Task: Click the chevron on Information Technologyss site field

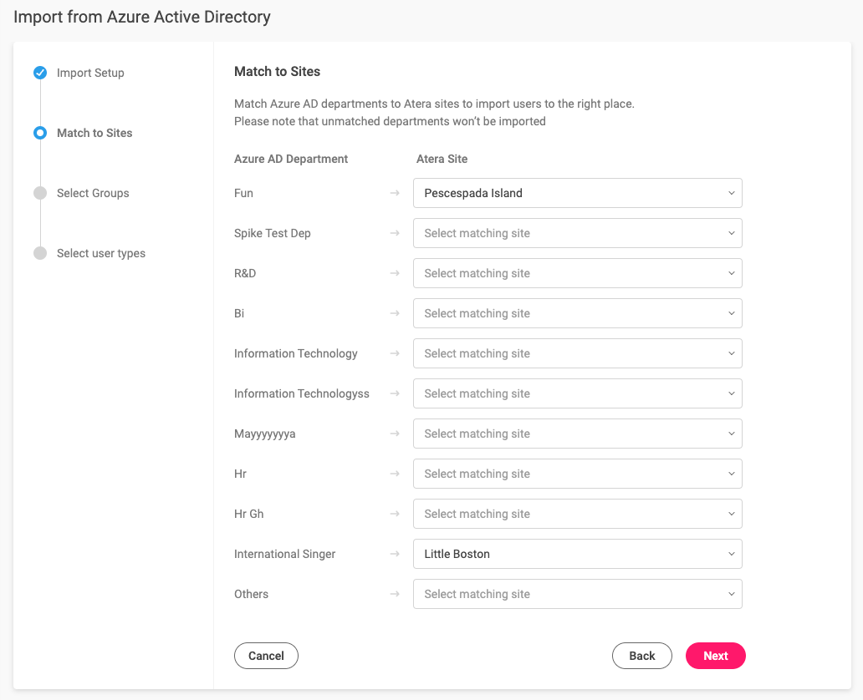Action: click(x=730, y=393)
